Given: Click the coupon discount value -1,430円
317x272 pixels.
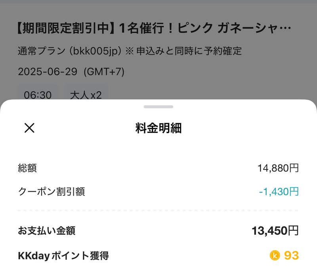Looking at the screenshot, I should [x=279, y=192].
